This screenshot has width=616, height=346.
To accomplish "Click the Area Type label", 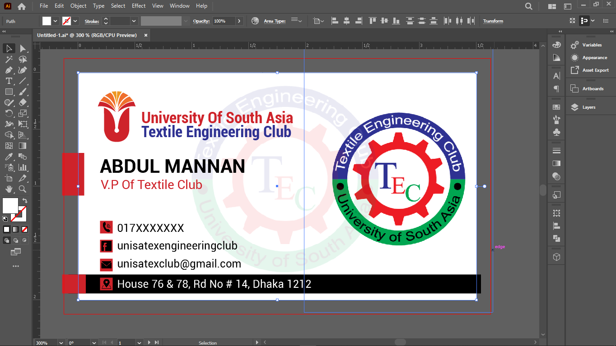I will (275, 21).
